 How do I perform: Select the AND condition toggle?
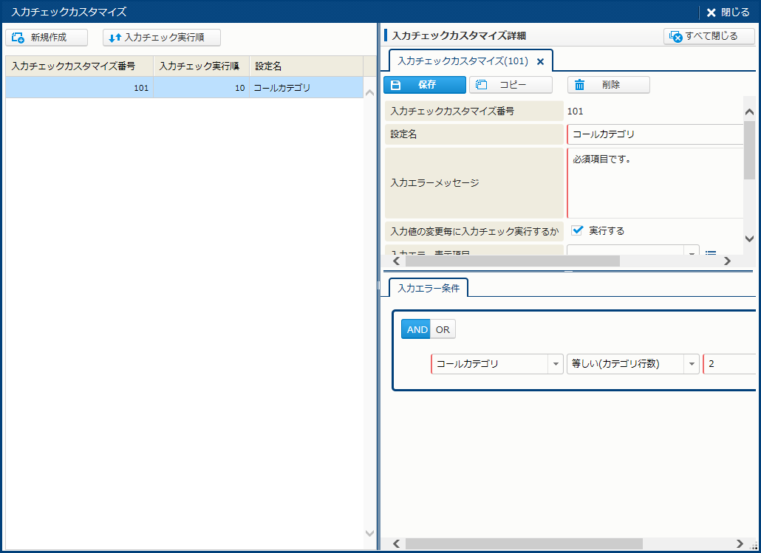click(416, 329)
